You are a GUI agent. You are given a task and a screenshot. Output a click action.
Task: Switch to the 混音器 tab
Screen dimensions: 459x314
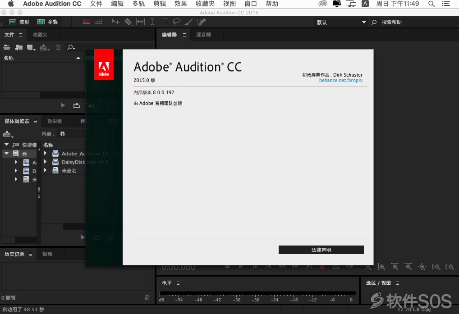coord(203,35)
